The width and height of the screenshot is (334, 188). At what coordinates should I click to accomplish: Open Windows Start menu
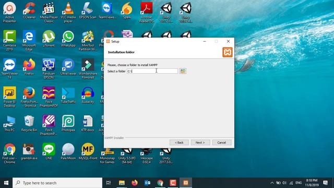(6, 183)
